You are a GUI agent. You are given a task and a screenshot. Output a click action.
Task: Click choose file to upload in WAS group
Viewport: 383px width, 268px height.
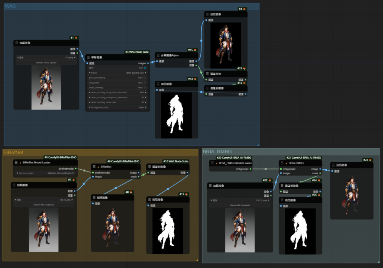(x=46, y=62)
